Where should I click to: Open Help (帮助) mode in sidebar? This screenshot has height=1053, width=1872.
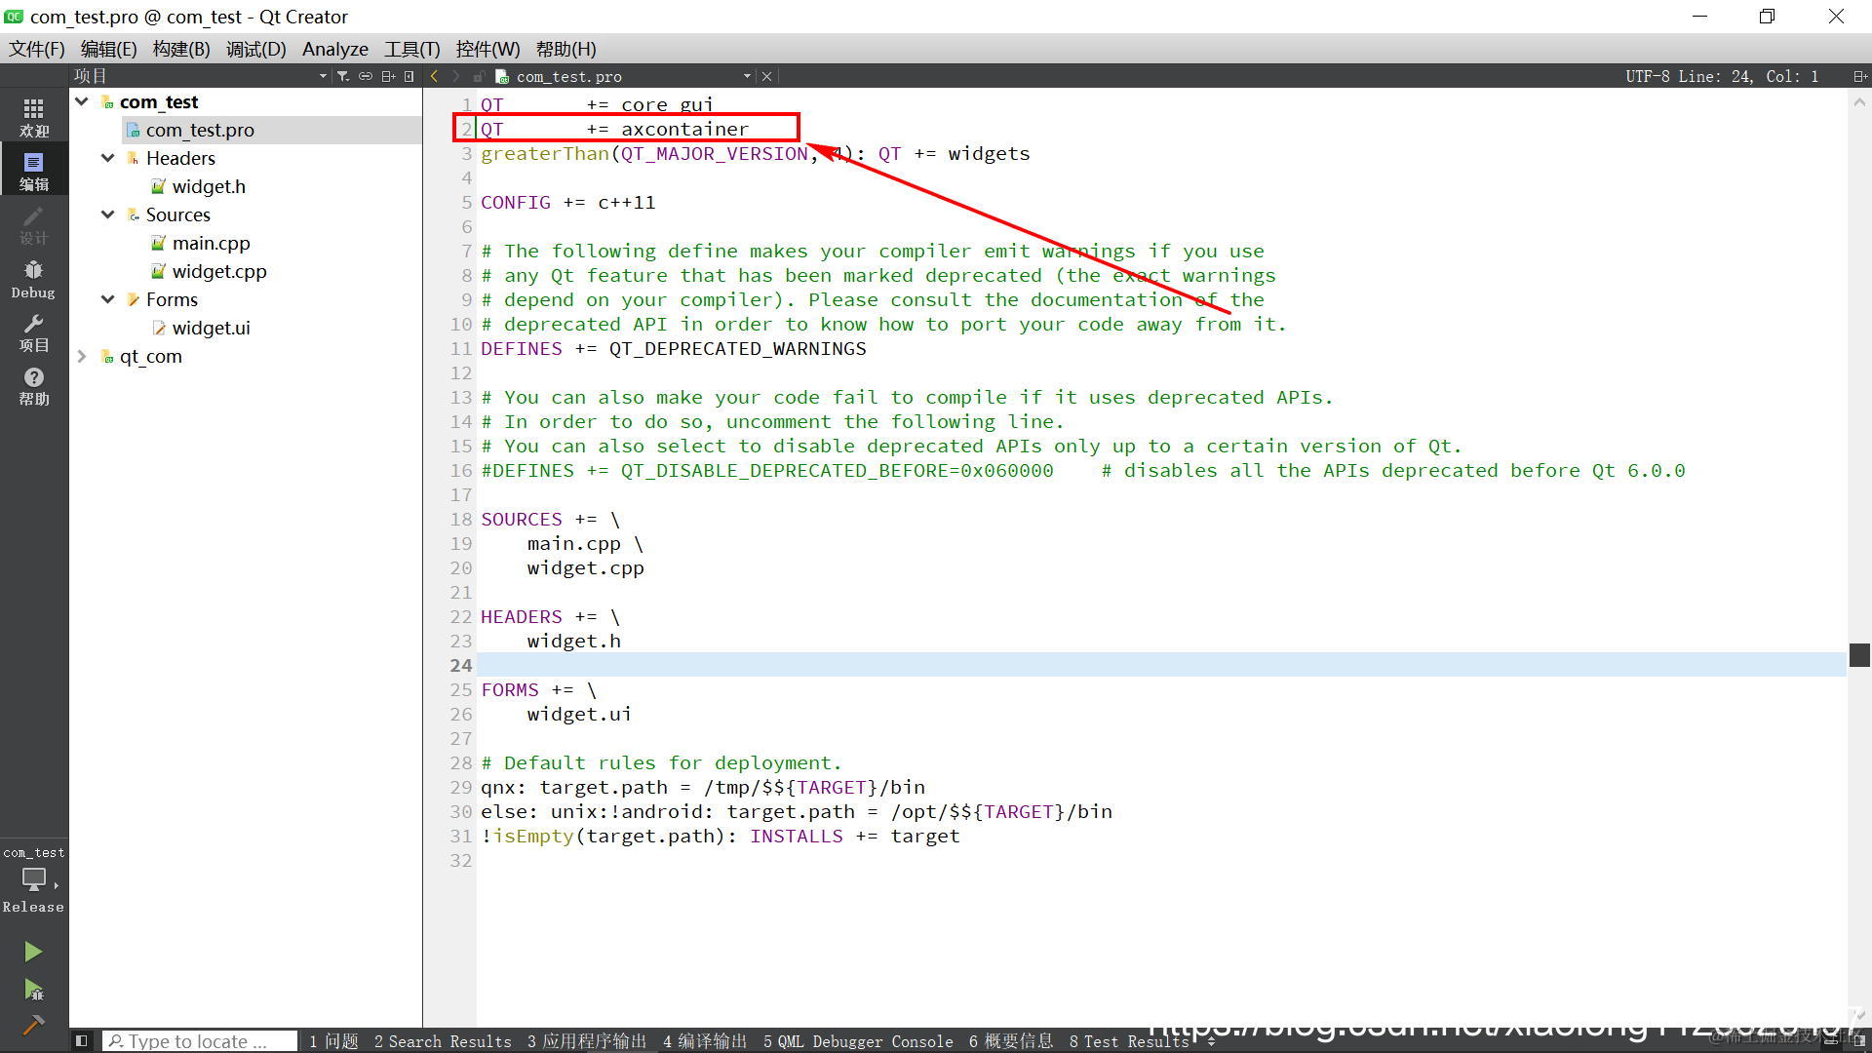[x=34, y=386]
